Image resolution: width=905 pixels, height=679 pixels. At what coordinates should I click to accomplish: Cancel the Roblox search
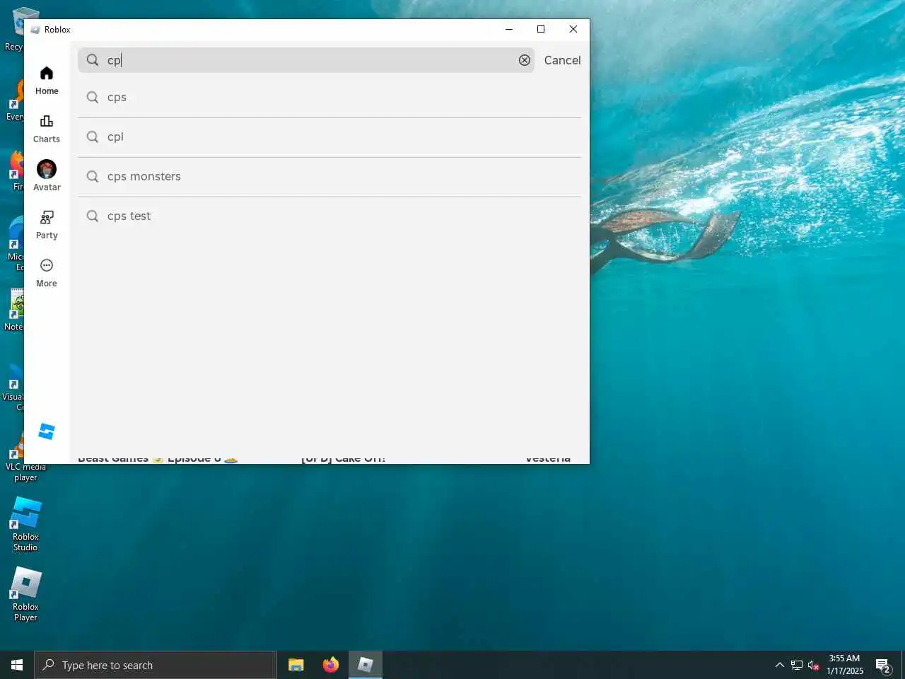(x=562, y=60)
